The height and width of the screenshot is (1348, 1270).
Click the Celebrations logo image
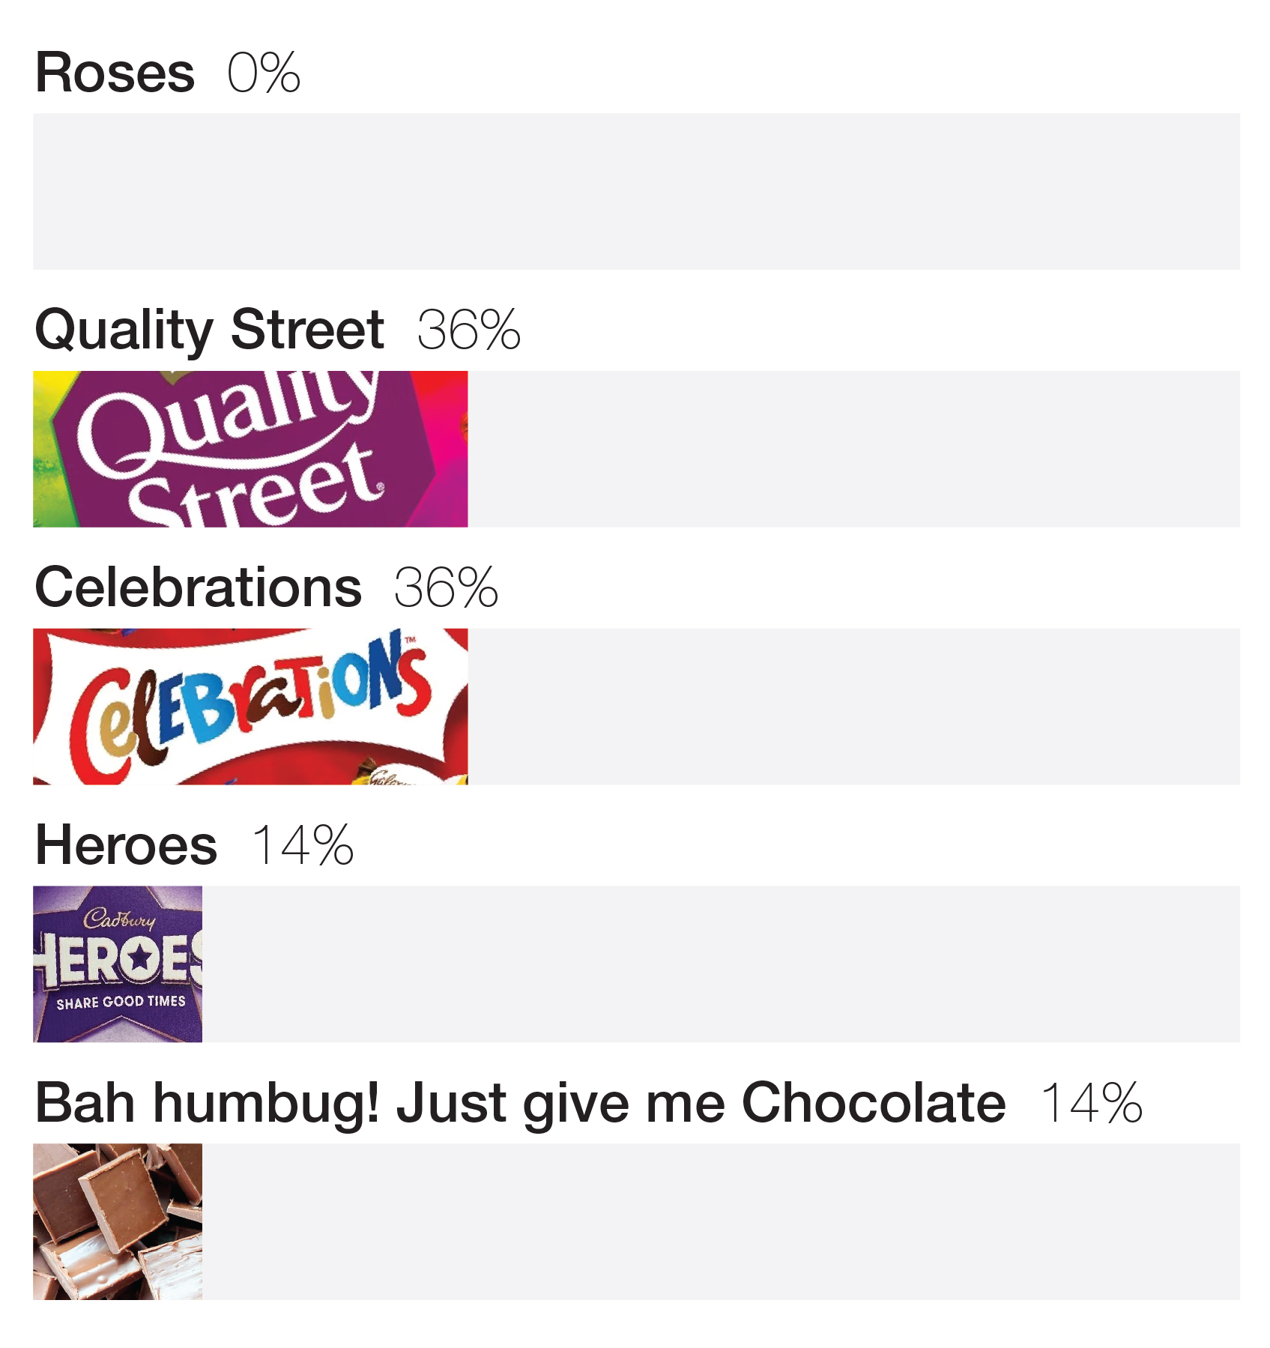[x=250, y=707]
